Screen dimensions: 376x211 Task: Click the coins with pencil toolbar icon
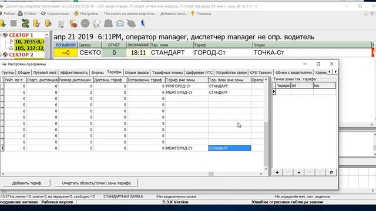pyautogui.click(x=48, y=23)
